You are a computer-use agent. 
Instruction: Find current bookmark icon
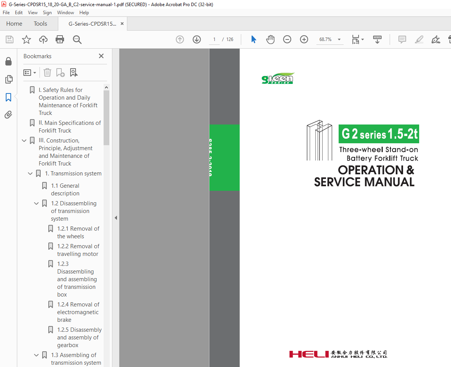pos(74,73)
